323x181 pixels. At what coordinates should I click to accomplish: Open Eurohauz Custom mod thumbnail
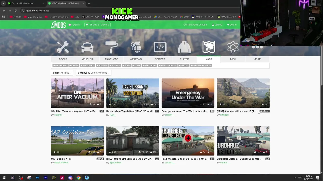click(x=243, y=141)
